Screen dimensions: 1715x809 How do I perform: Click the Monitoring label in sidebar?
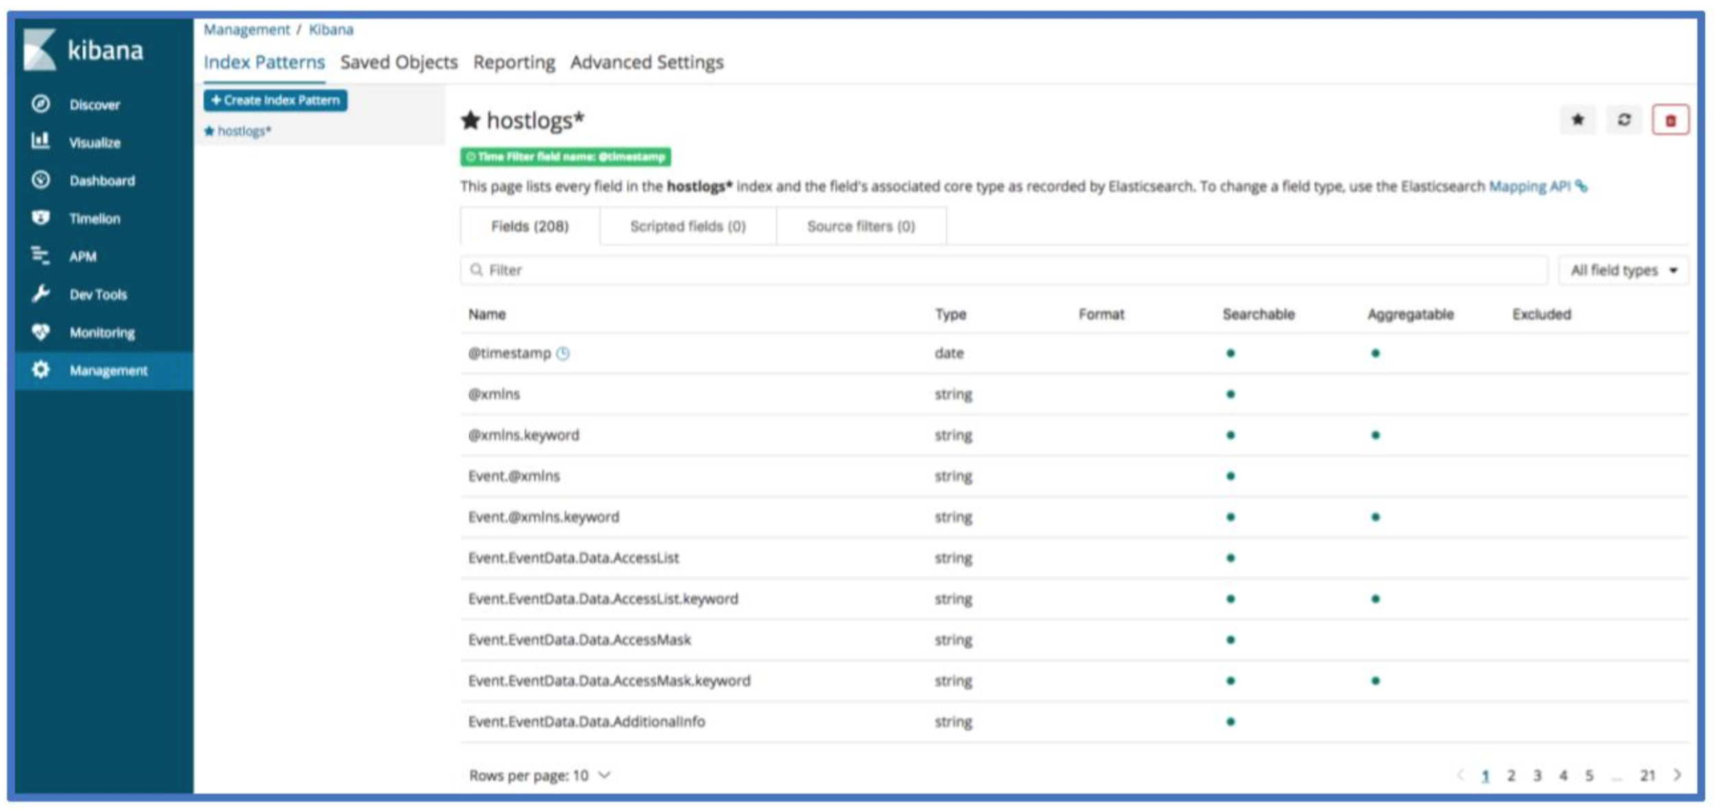pos(102,333)
